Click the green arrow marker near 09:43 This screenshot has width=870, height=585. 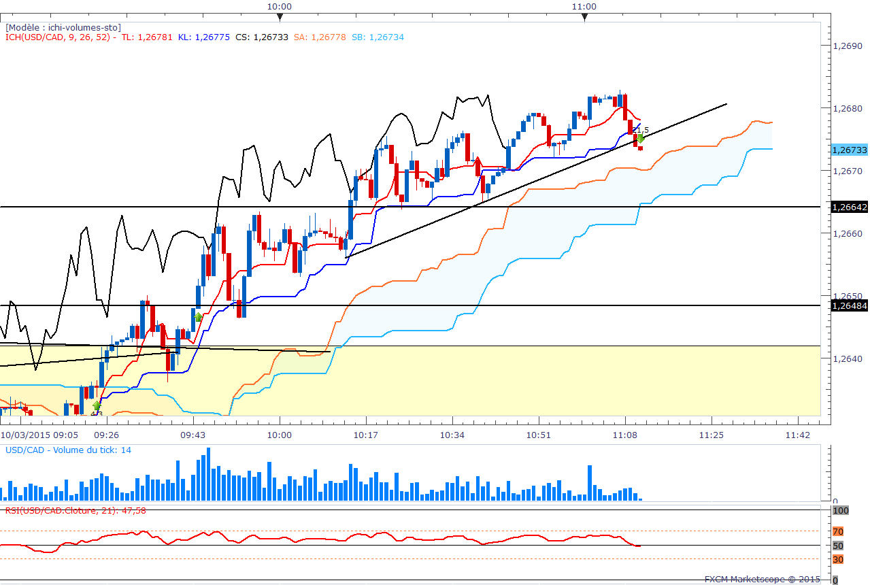tap(198, 316)
